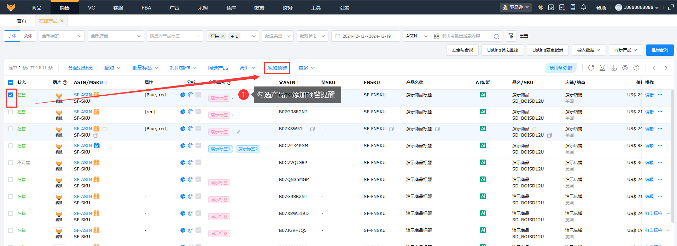677x246 pixels.
Task: Open the 导入数据 dropdown
Action: [x=588, y=50]
